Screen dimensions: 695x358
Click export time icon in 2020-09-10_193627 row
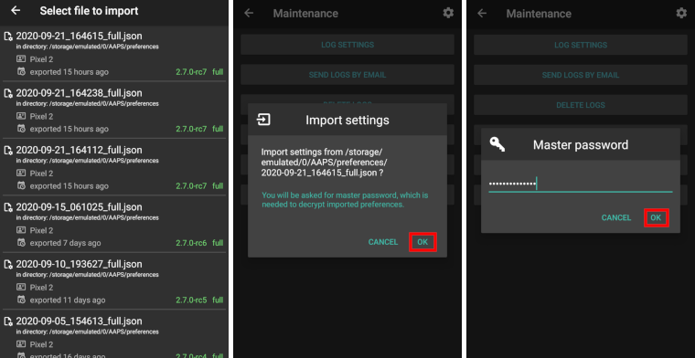(x=21, y=300)
